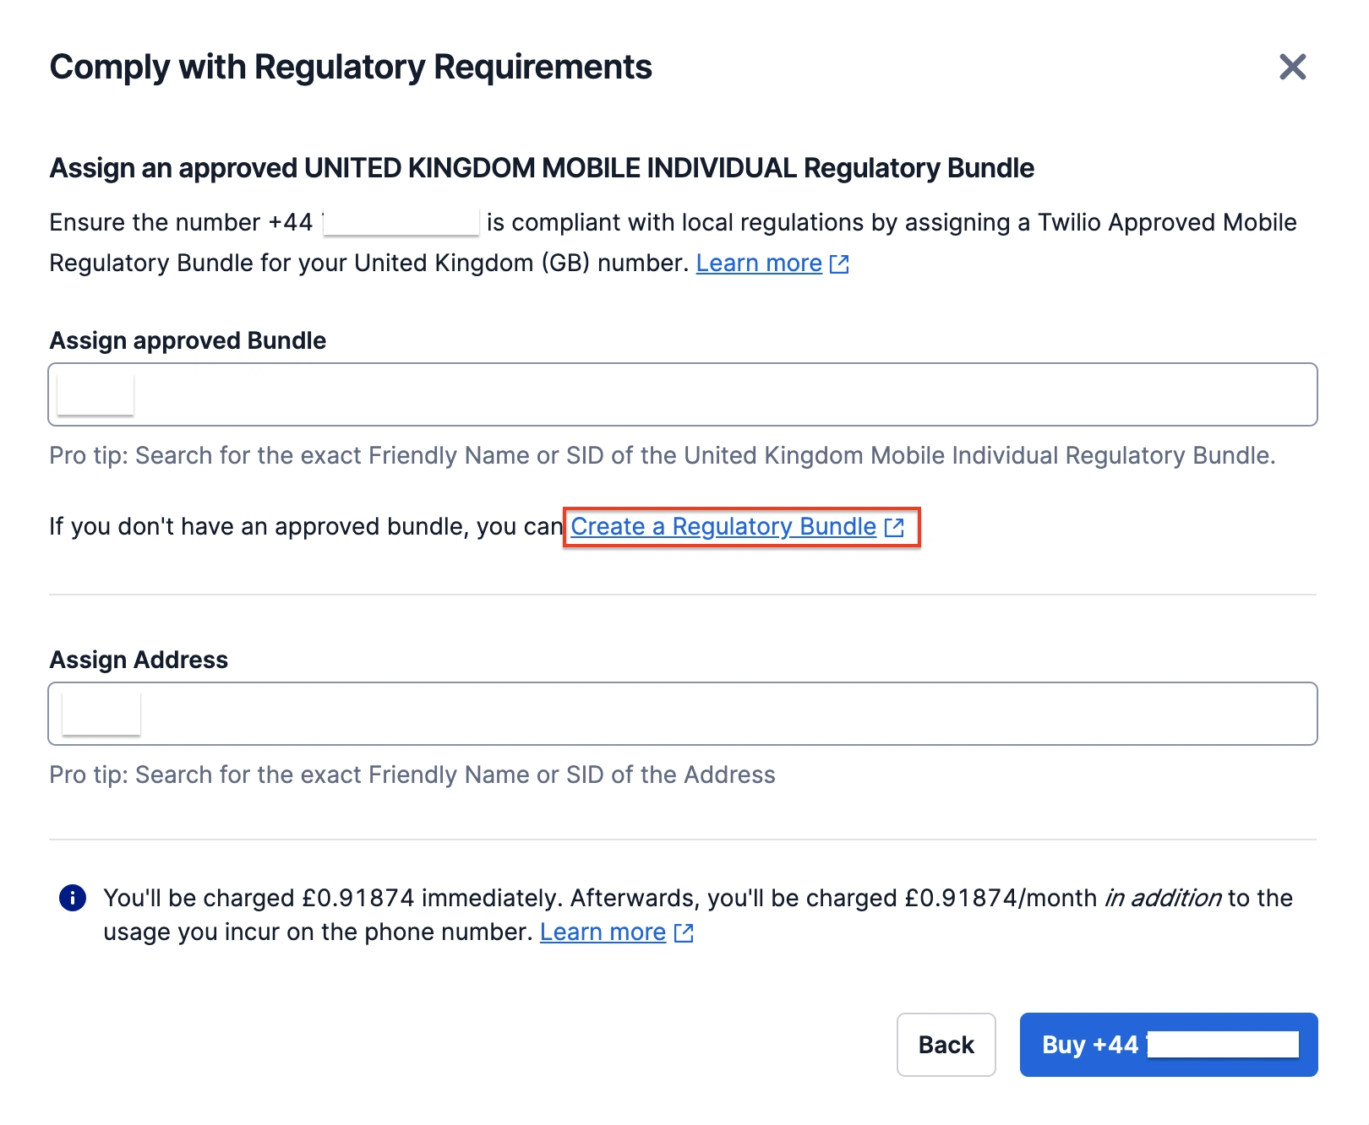
Task: Click the redacted +44 number in description
Action: point(401,222)
